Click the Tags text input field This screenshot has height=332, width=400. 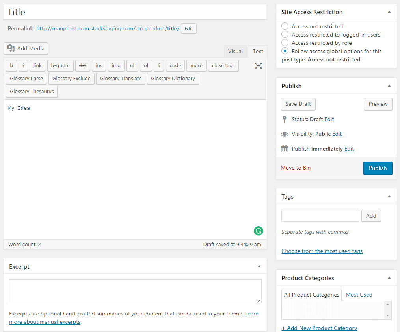(x=320, y=216)
